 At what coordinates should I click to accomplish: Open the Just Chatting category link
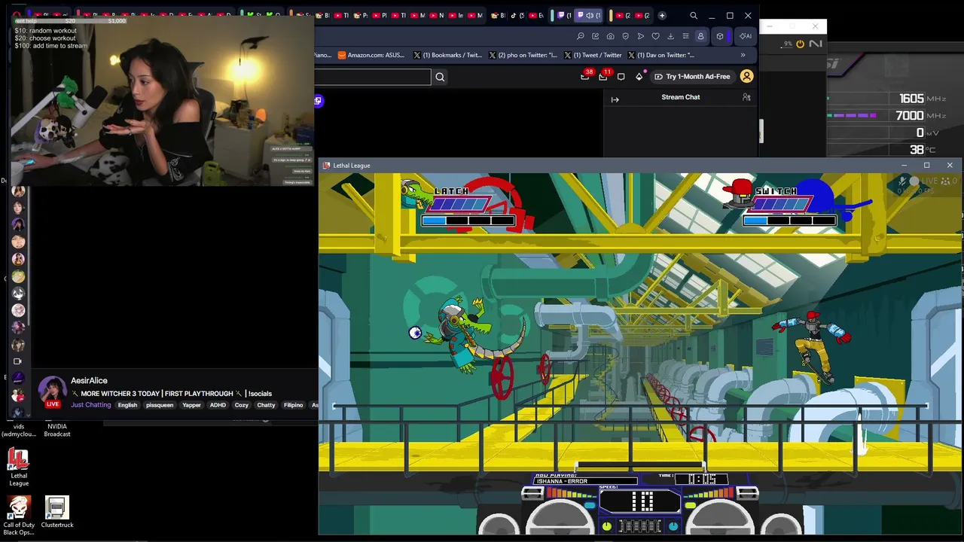point(90,405)
